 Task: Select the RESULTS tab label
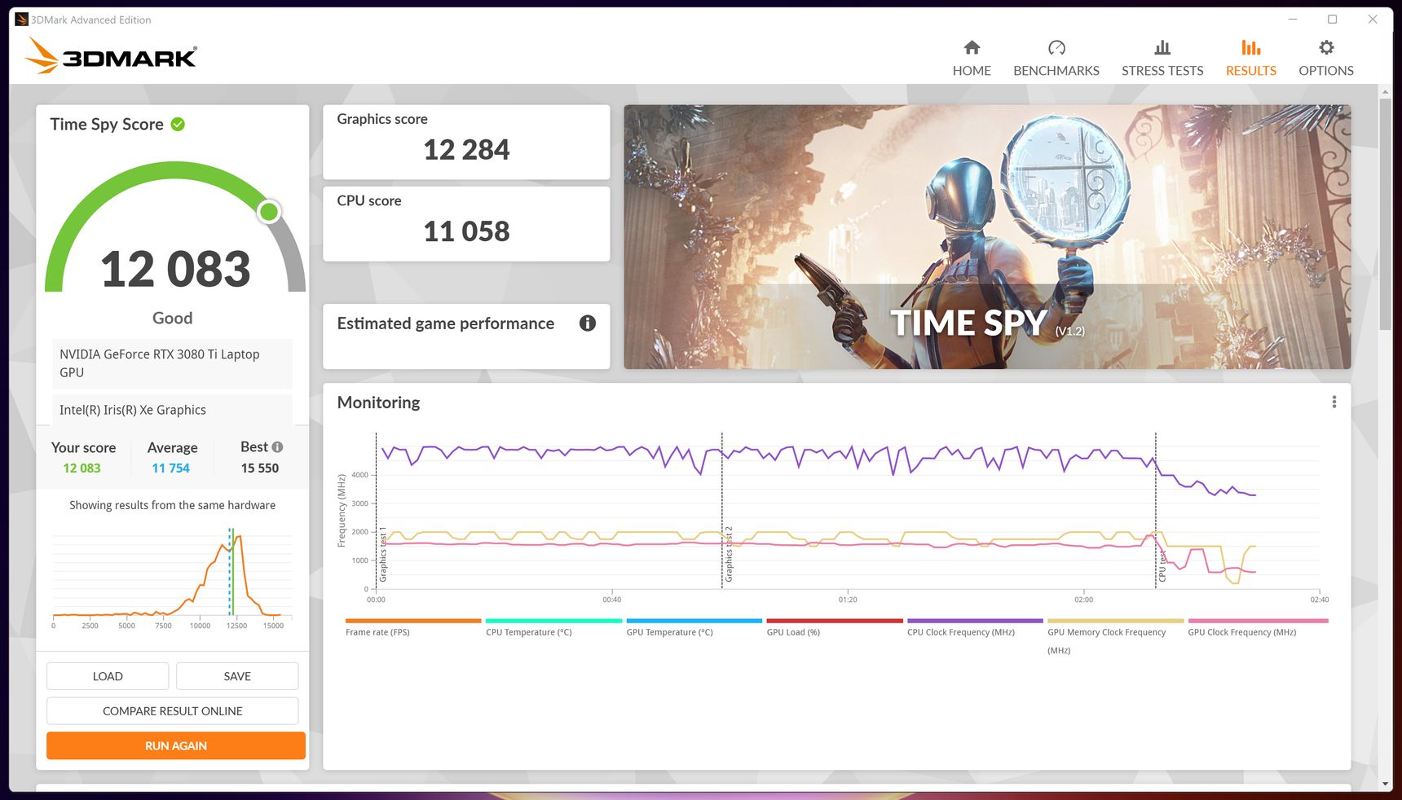pos(1251,71)
